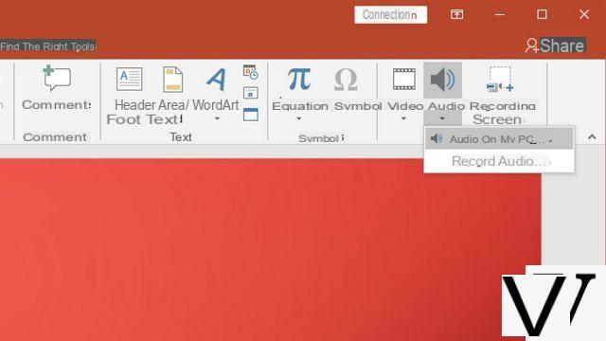Open the Symbol omega icon
Screen dimensions: 606x341
tap(346, 80)
